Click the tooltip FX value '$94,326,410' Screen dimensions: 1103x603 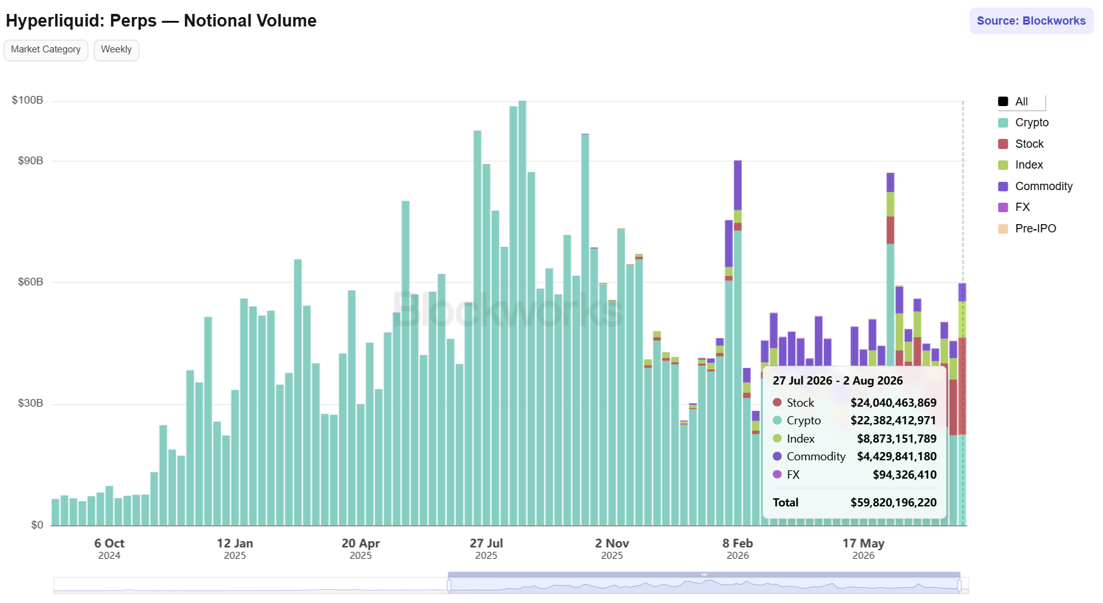(905, 475)
